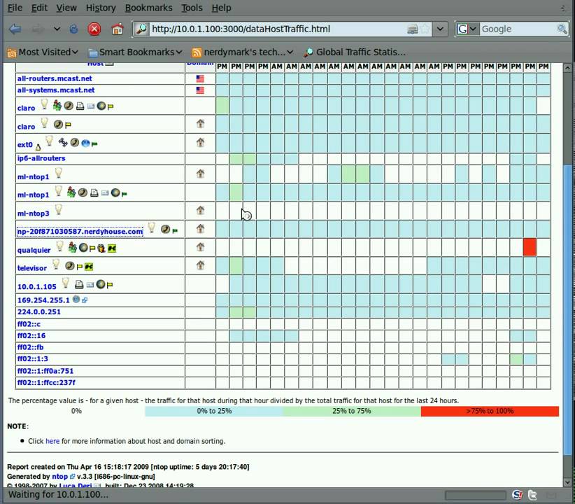
Task: Click the home domain icon in the qualquier row
Action: tap(200, 247)
